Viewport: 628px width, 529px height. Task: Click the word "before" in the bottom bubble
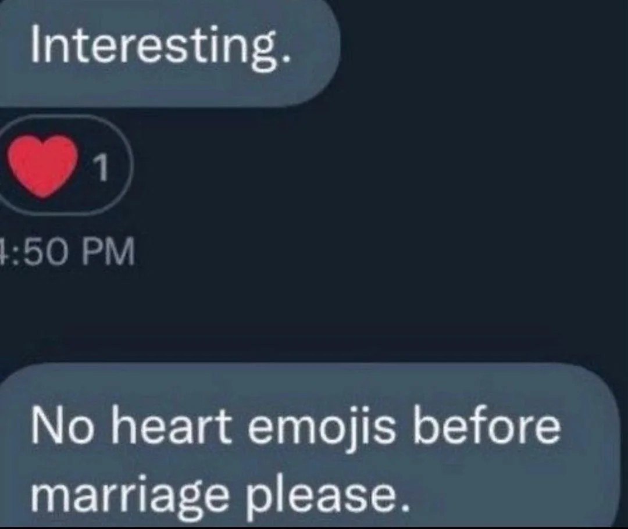[x=487, y=427]
